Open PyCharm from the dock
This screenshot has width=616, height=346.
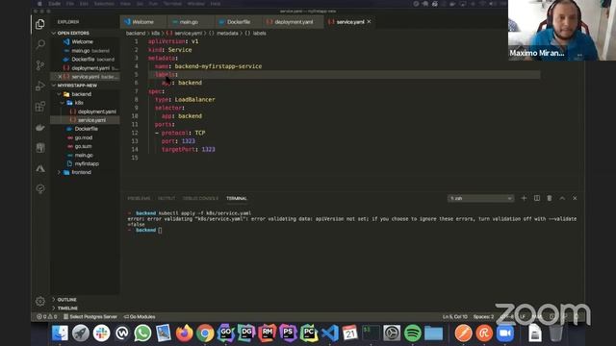tap(309, 334)
